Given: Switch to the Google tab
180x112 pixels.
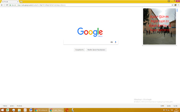Looking at the screenshot, I should tap(10, 2).
